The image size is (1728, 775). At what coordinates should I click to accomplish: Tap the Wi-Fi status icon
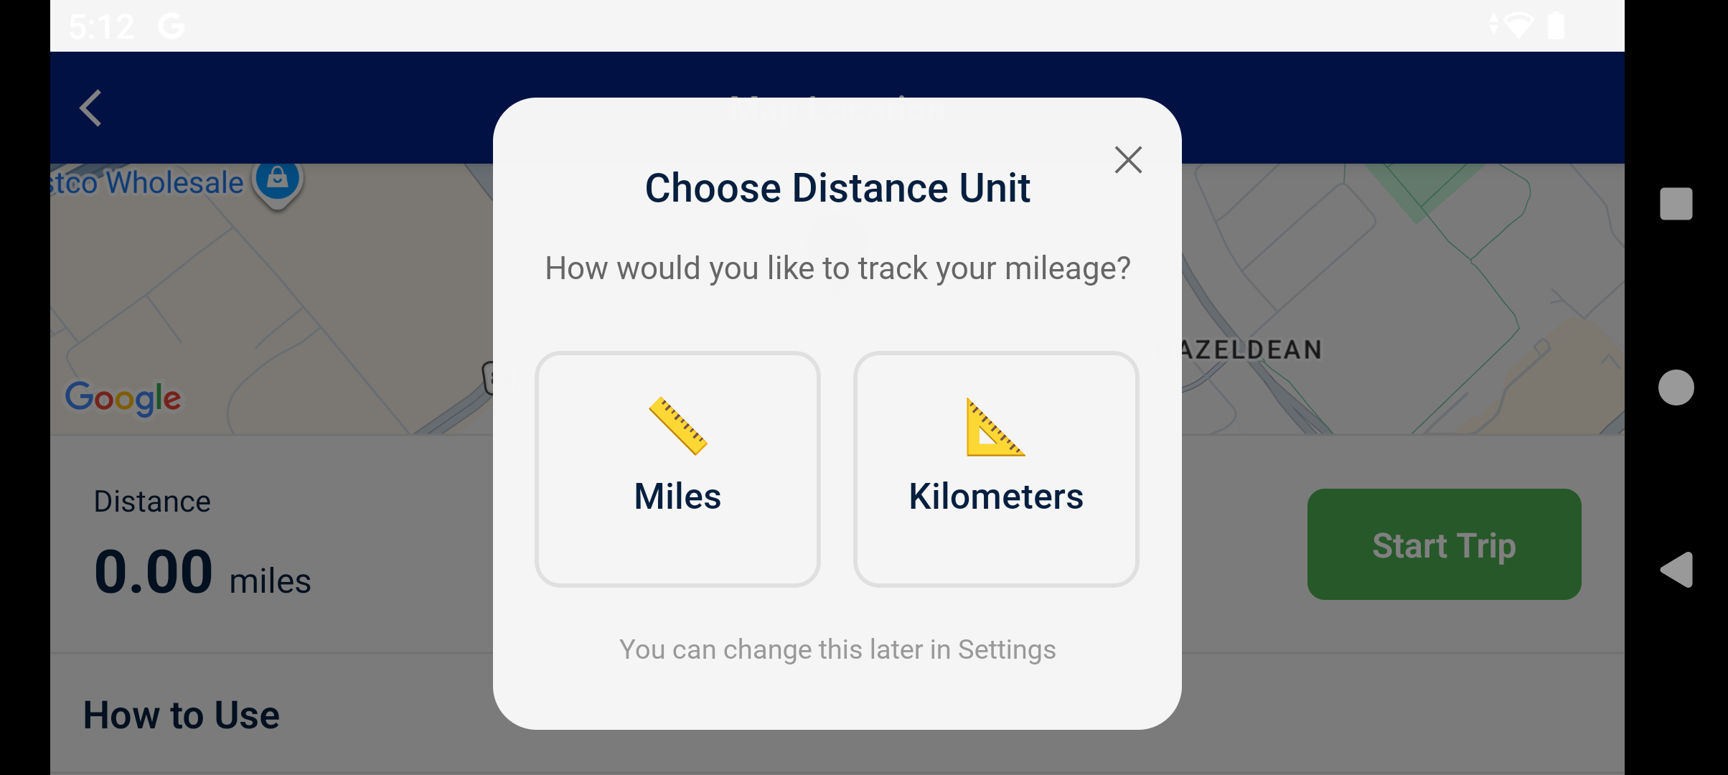point(1518,26)
